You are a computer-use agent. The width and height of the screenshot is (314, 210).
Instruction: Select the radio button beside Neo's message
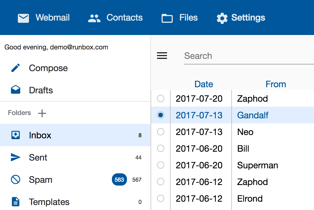pyautogui.click(x=161, y=132)
